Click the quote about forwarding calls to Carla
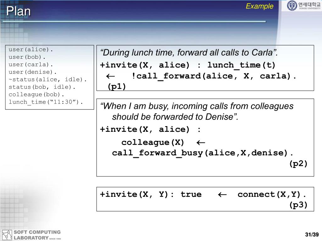322x241 pixels. tap(189, 53)
